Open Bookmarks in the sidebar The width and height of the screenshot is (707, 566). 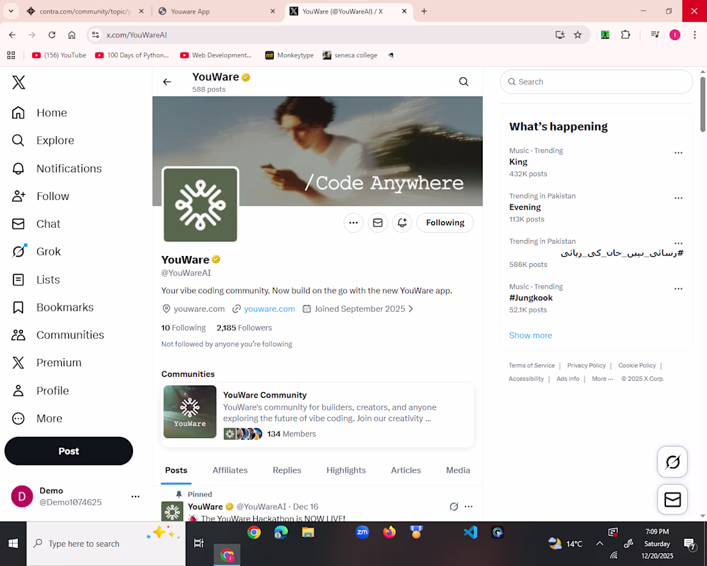53,307
